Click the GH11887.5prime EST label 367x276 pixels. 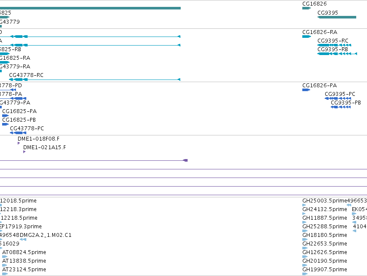325,218
